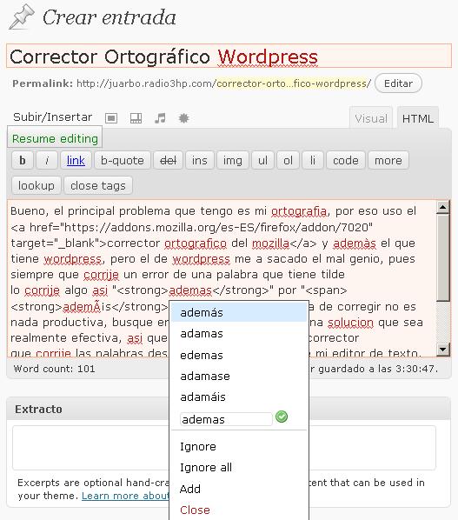This screenshot has width=458, height=520.
Task: Click the bold b quicktag button
Action: [x=23, y=161]
